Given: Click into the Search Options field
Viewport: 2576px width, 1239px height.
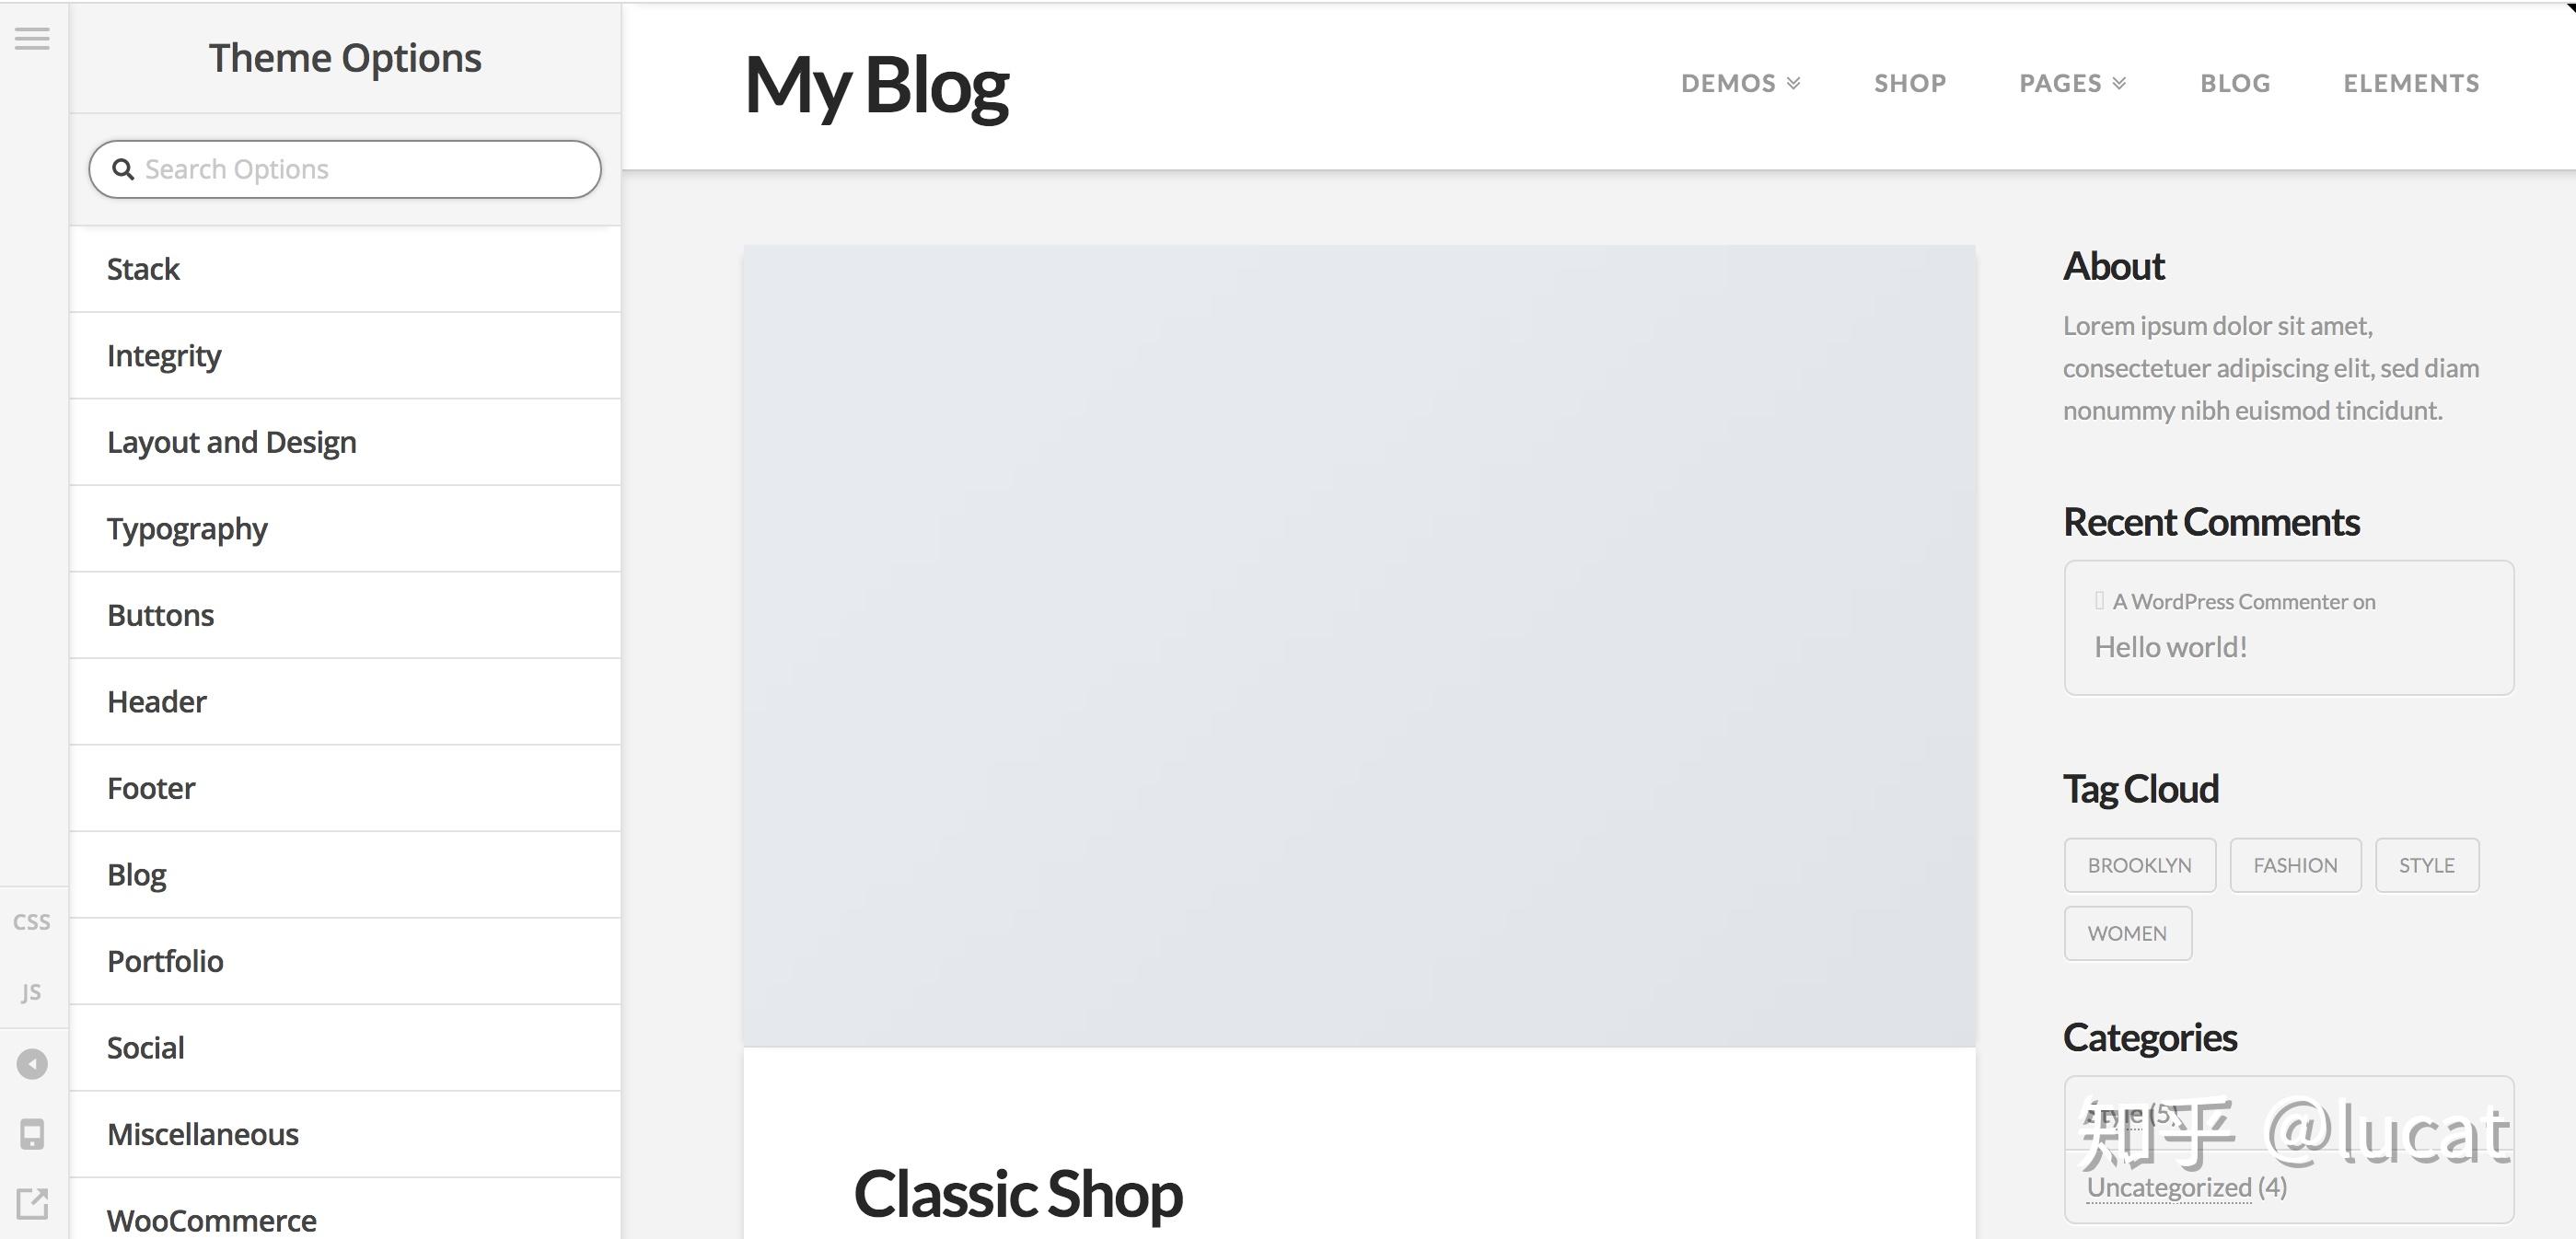Looking at the screenshot, I should tap(345, 169).
